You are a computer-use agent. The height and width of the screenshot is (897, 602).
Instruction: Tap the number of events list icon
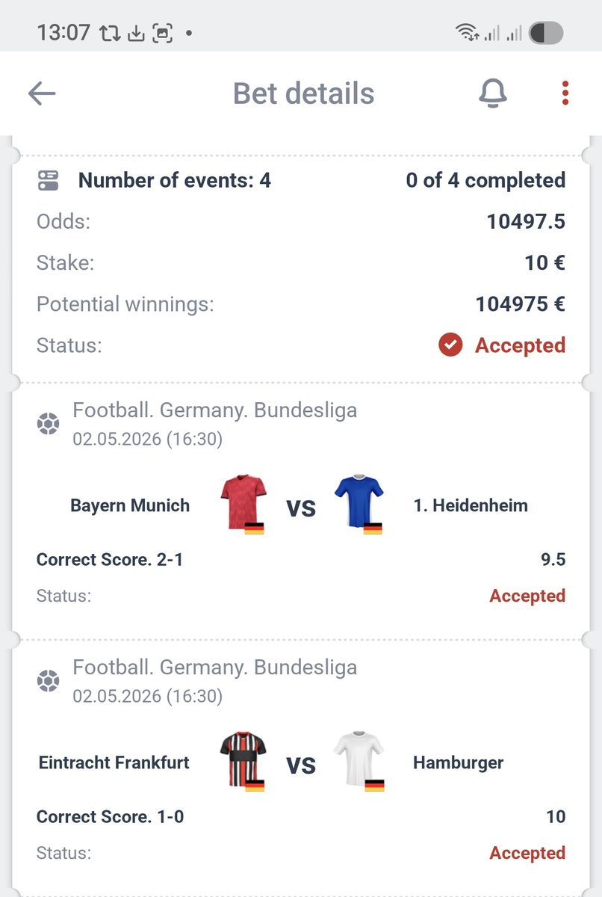pyautogui.click(x=49, y=180)
